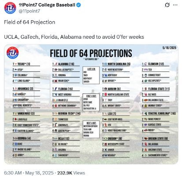
Task: Click the Next 4 Out box
Action: point(91,129)
